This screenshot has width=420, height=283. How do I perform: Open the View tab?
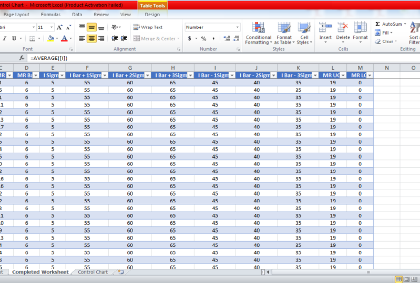125,15
